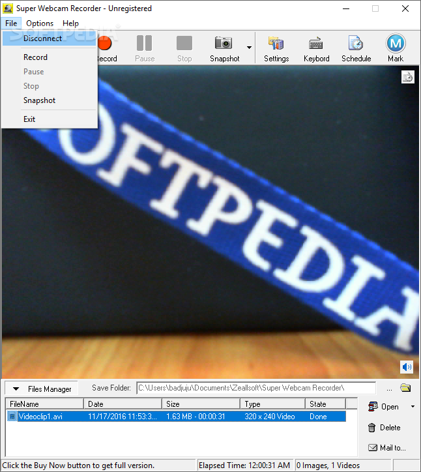Click the 320 x 240 Video cell
This screenshot has width=421, height=472.
click(x=269, y=417)
